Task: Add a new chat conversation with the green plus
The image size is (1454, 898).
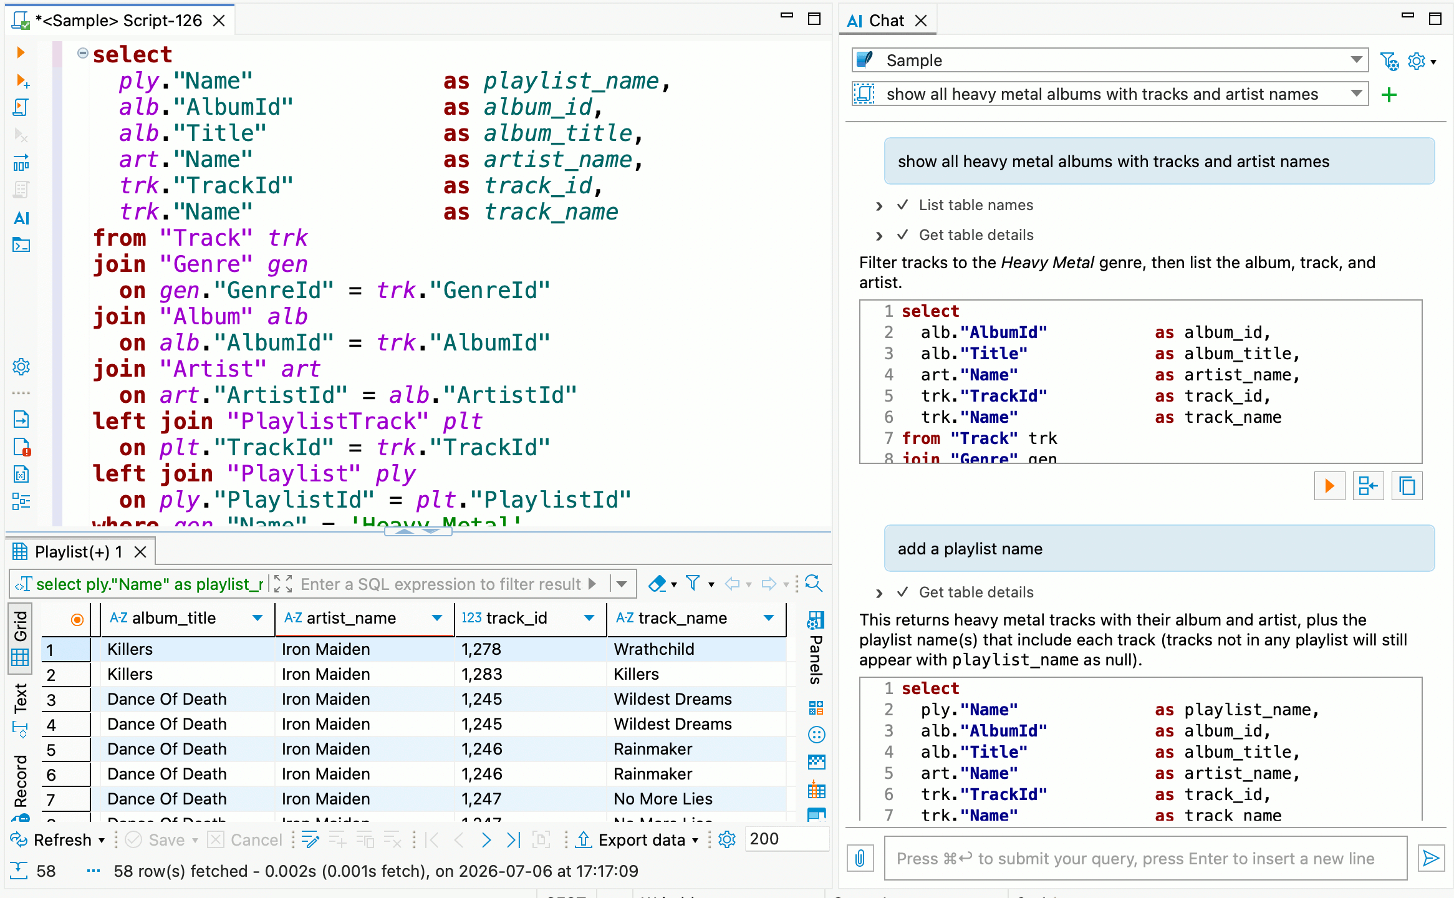Action: point(1389,95)
